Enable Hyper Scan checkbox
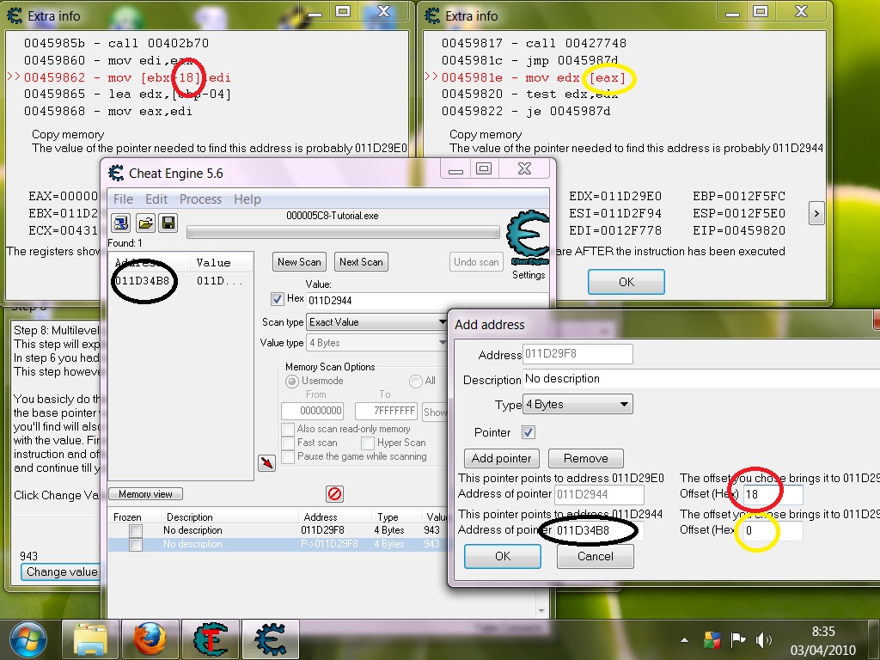This screenshot has width=880, height=660. pyautogui.click(x=368, y=443)
